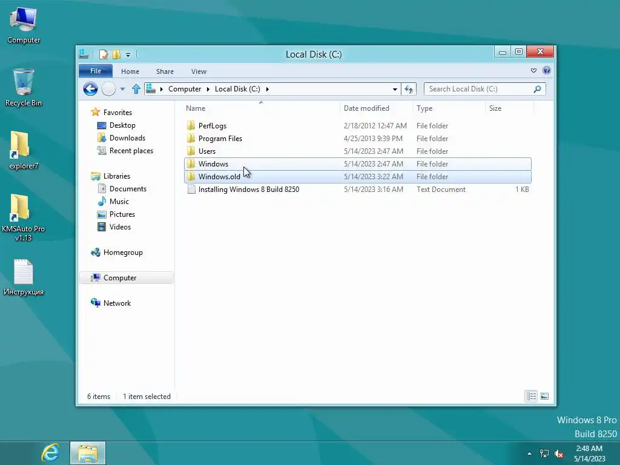The width and height of the screenshot is (620, 465).
Task: Open the Customize Quick Access Toolbar dropdown
Action: pos(128,54)
